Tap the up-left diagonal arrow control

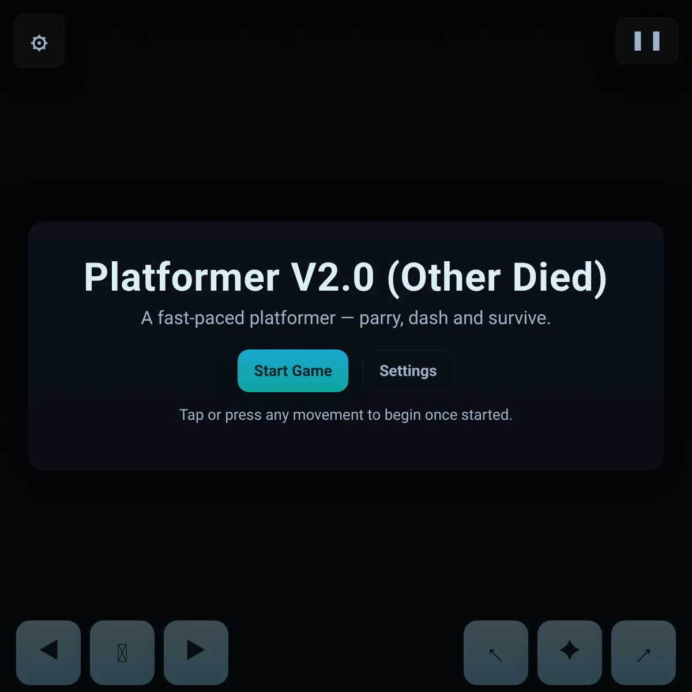coord(496,653)
